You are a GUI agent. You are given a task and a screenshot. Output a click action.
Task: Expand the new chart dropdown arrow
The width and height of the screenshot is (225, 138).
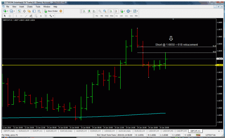(x=8, y=11)
